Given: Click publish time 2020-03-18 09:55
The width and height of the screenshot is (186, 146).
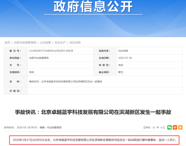Looking at the screenshot, I should 27,128.
